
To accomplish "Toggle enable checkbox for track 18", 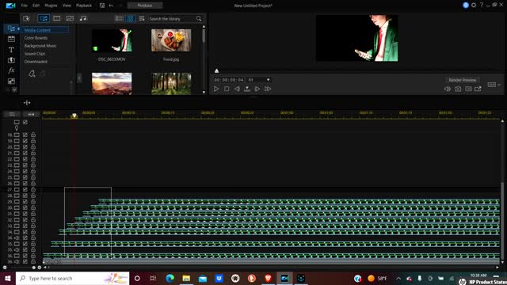I will pyautogui.click(x=25, y=135).
